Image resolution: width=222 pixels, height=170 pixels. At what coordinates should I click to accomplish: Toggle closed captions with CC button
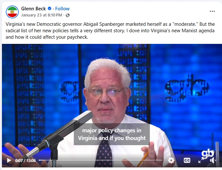coord(187,160)
